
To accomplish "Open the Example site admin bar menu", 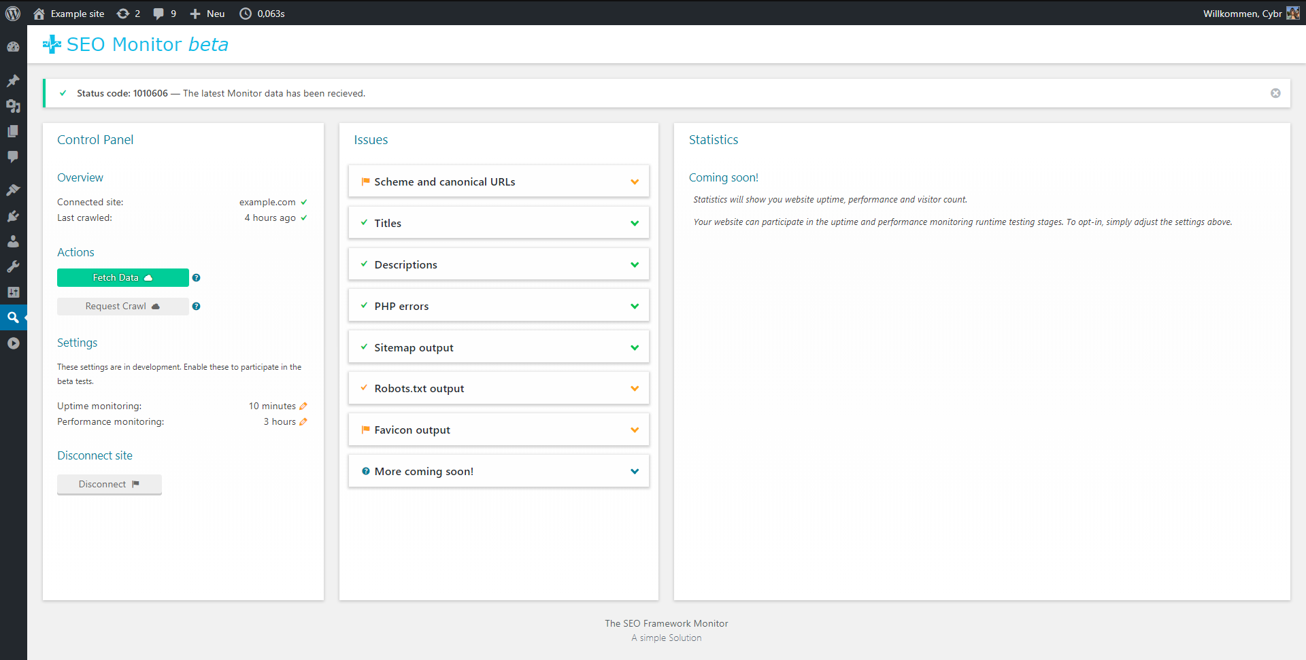I will [69, 14].
